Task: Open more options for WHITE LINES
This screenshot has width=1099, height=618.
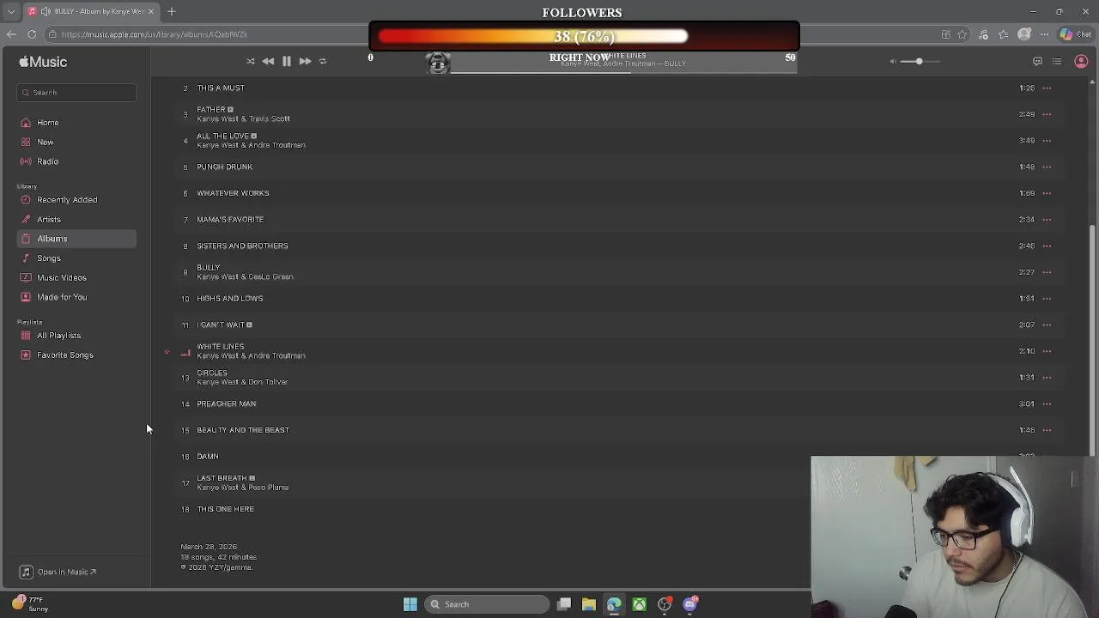Action: pos(1047,351)
